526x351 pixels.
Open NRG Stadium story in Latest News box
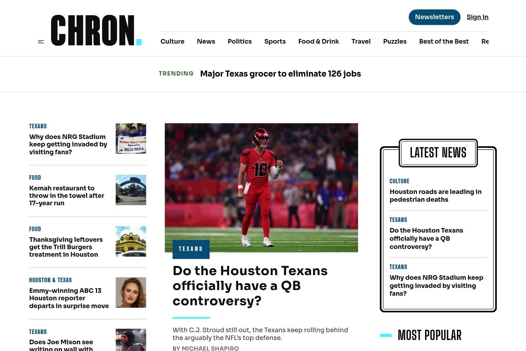pos(436,285)
